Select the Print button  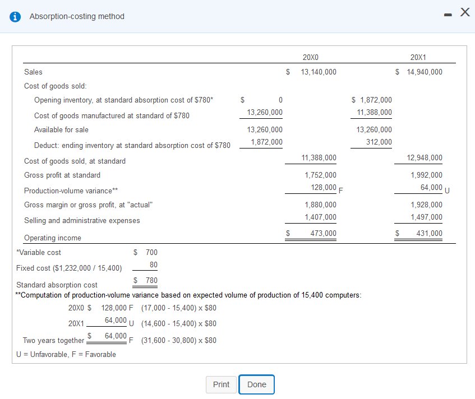[x=221, y=384]
